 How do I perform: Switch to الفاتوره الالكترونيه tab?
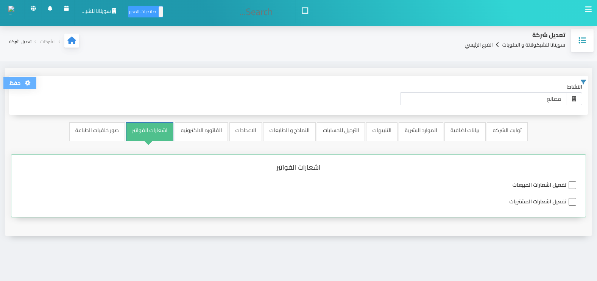(201, 131)
